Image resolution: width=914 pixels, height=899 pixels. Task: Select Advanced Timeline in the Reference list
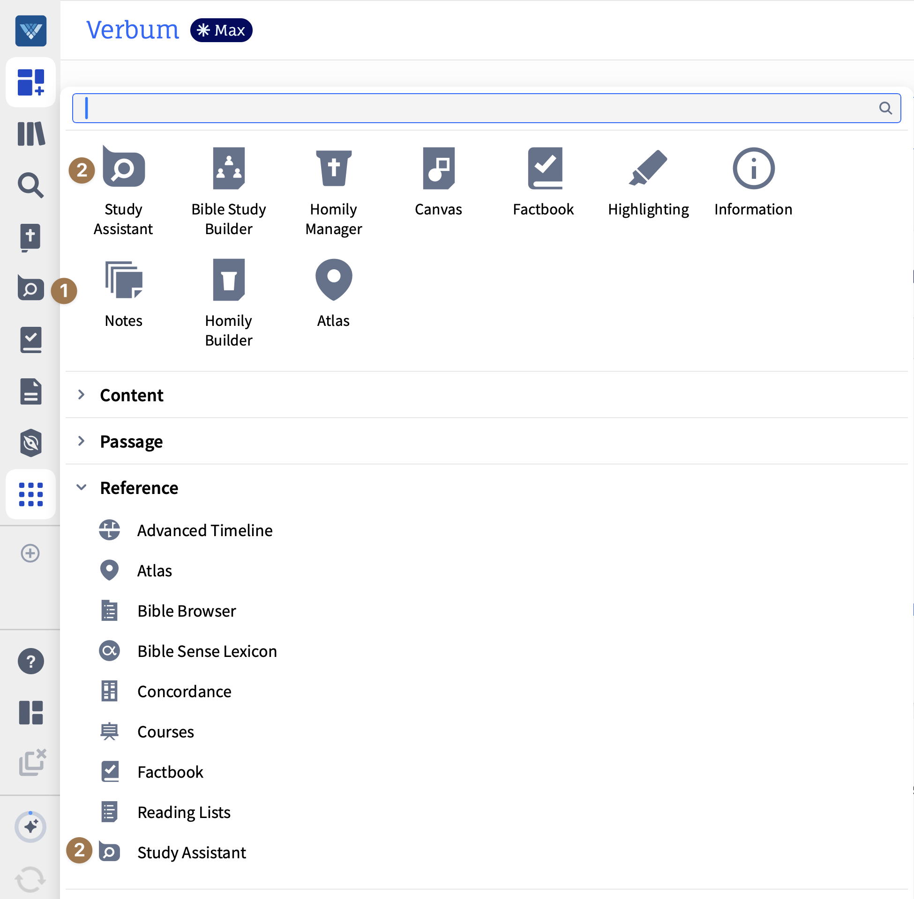click(186, 530)
